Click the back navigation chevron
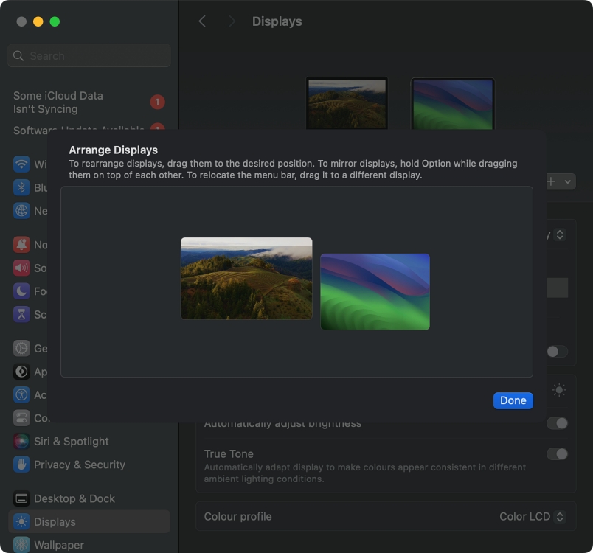The height and width of the screenshot is (553, 593). (202, 21)
